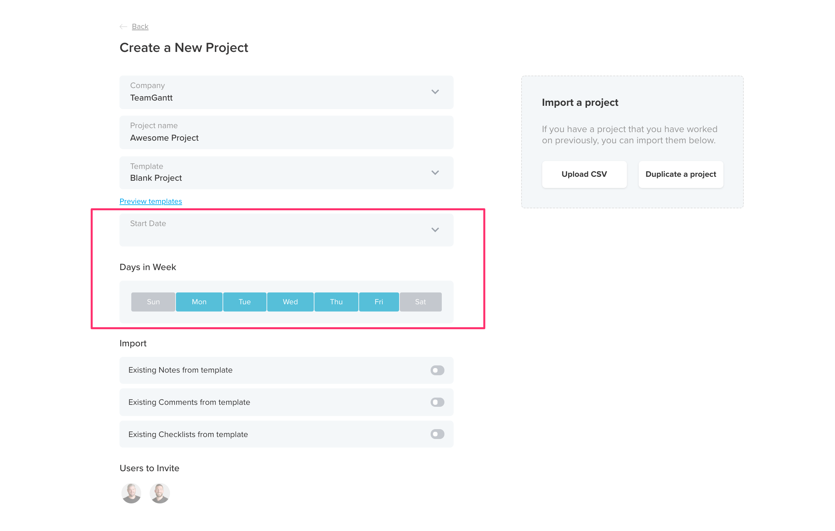The height and width of the screenshot is (531, 835).
Task: Open the Preview templates link
Action: (151, 201)
